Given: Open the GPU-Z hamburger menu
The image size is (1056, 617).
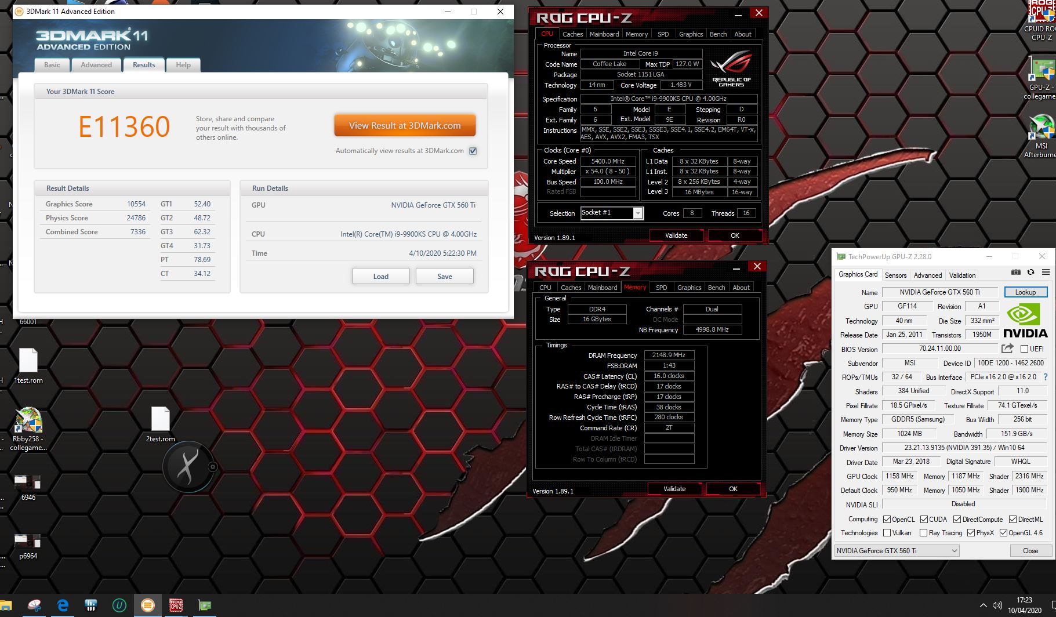Looking at the screenshot, I should [1046, 272].
